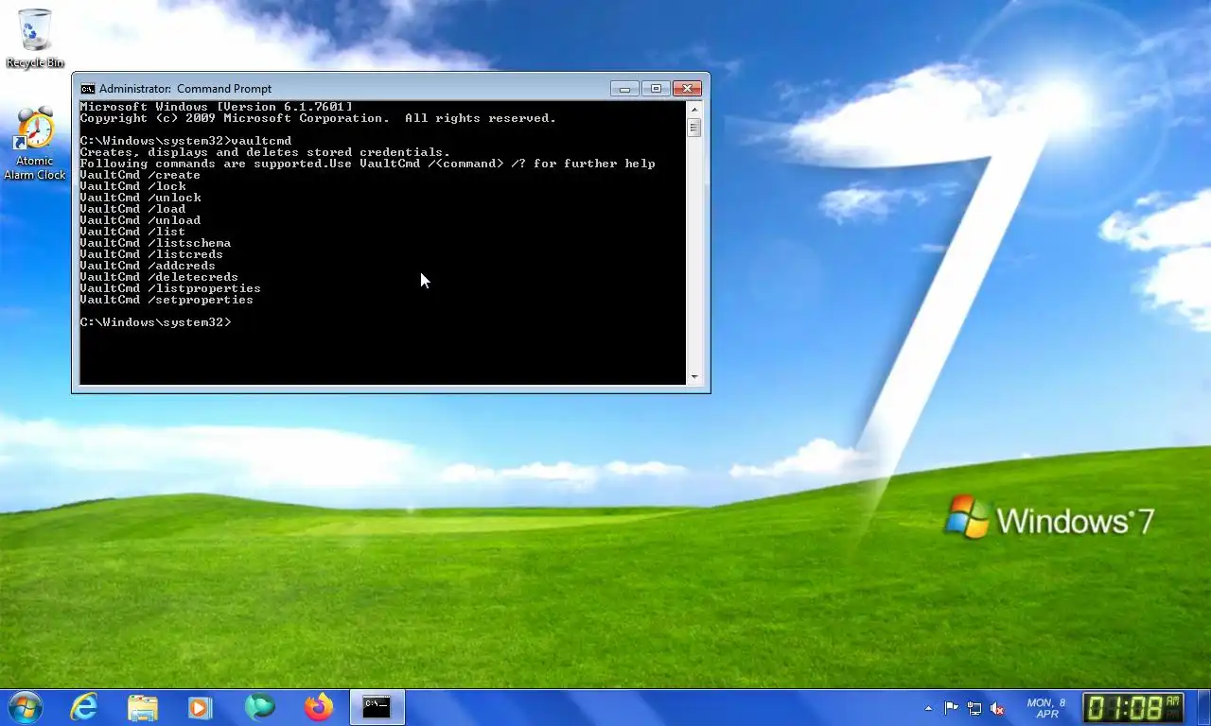Open Windows Explorer folder icon in taskbar
The image size is (1211, 726).
coord(143,707)
